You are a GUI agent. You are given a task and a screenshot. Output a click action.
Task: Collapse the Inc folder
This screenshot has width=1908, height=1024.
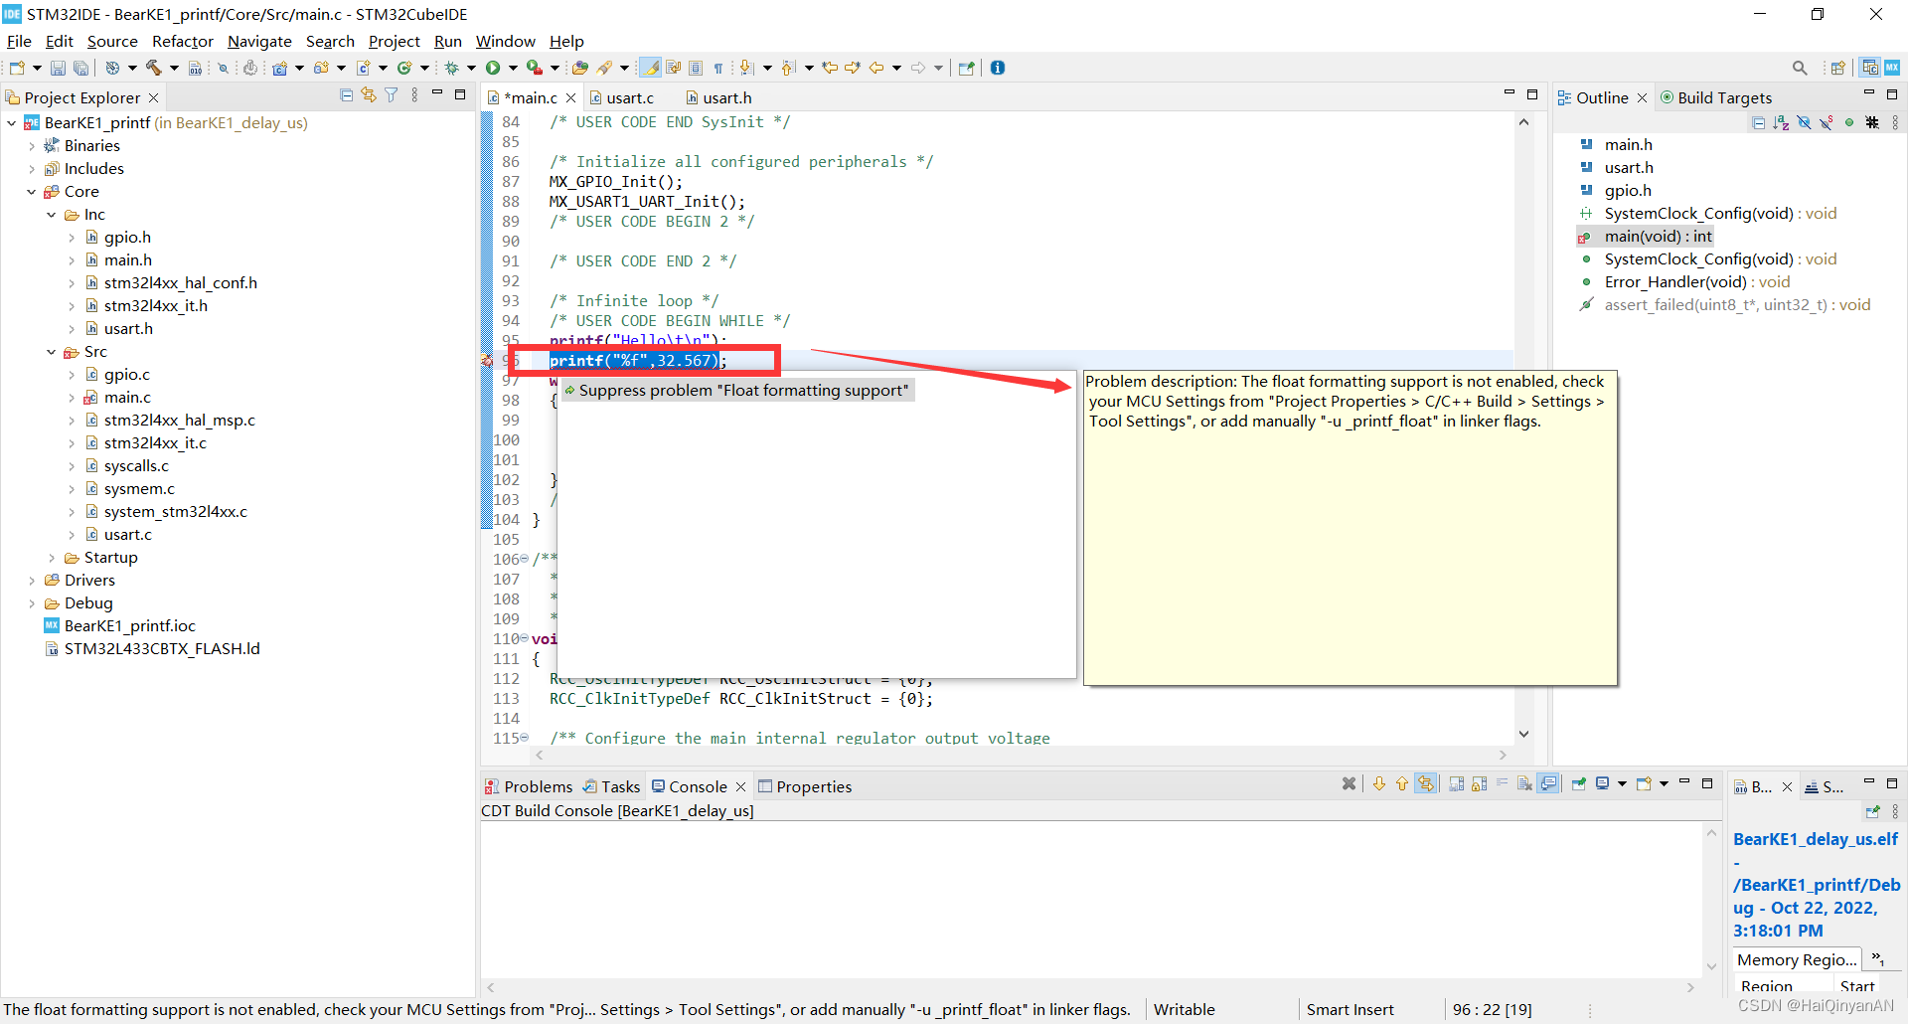click(x=51, y=215)
